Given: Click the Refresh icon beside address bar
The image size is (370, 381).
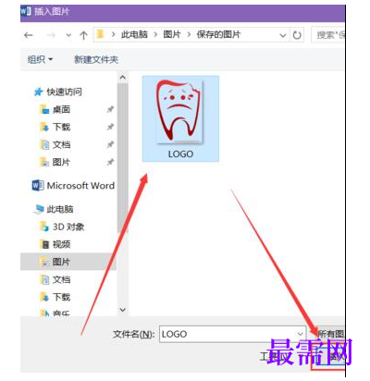Looking at the screenshot, I should pyautogui.click(x=297, y=35).
